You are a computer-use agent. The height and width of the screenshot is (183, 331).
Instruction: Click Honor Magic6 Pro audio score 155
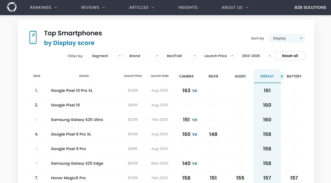(240, 178)
